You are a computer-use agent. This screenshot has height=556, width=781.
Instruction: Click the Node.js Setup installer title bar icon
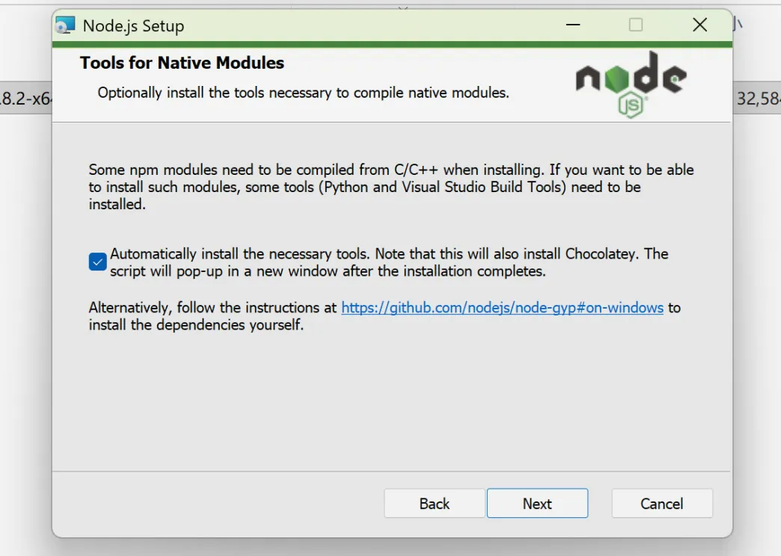point(66,25)
